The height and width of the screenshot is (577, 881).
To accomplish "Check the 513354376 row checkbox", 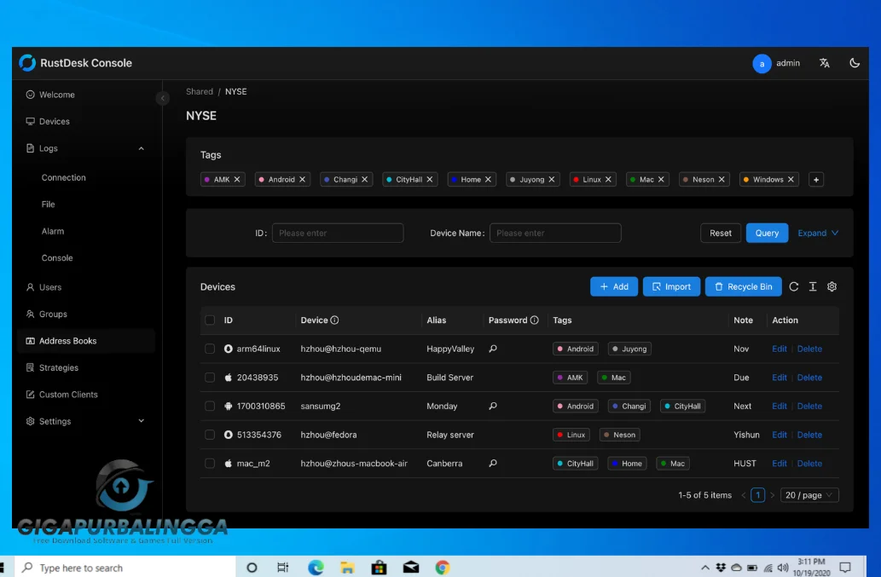I will coord(210,435).
